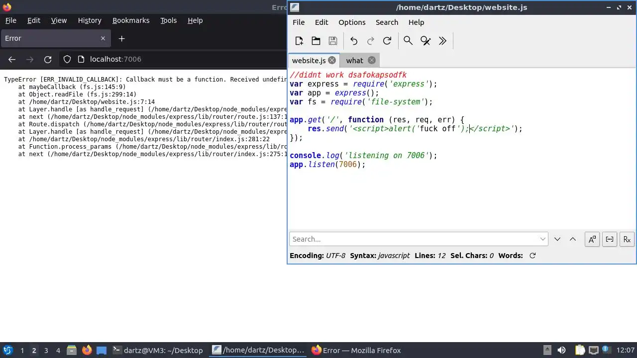
Task: Switch to workspace 4 in the taskbar
Action: 58,350
